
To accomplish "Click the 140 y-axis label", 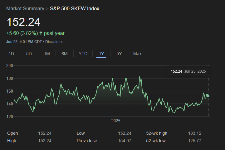I will pos(10,104).
